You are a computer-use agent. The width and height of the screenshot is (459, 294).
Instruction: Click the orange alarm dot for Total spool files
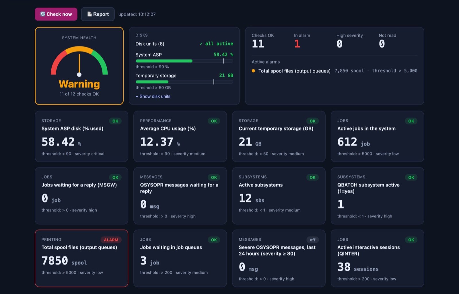click(253, 71)
